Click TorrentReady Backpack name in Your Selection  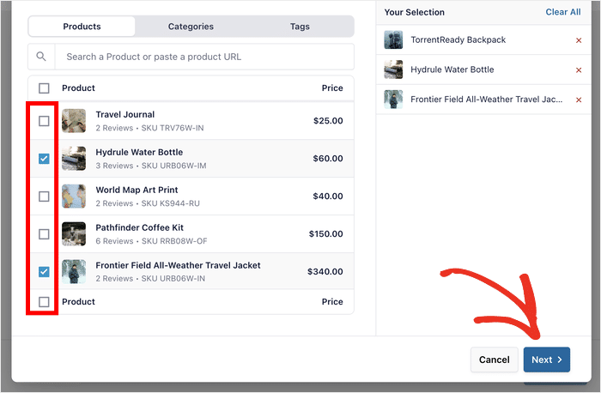pyautogui.click(x=458, y=39)
